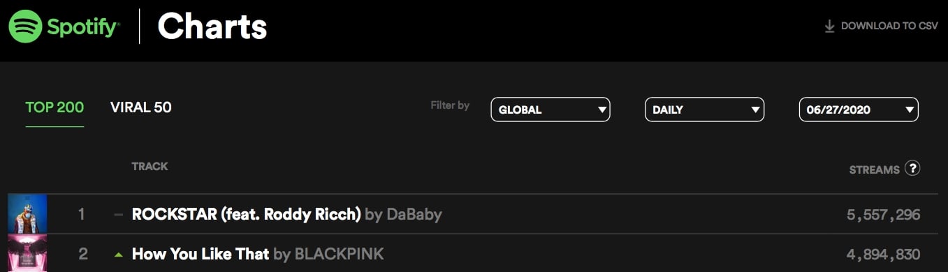948x272 pixels.
Task: Click the Spotify wordmark text
Action: pyautogui.click(x=82, y=27)
